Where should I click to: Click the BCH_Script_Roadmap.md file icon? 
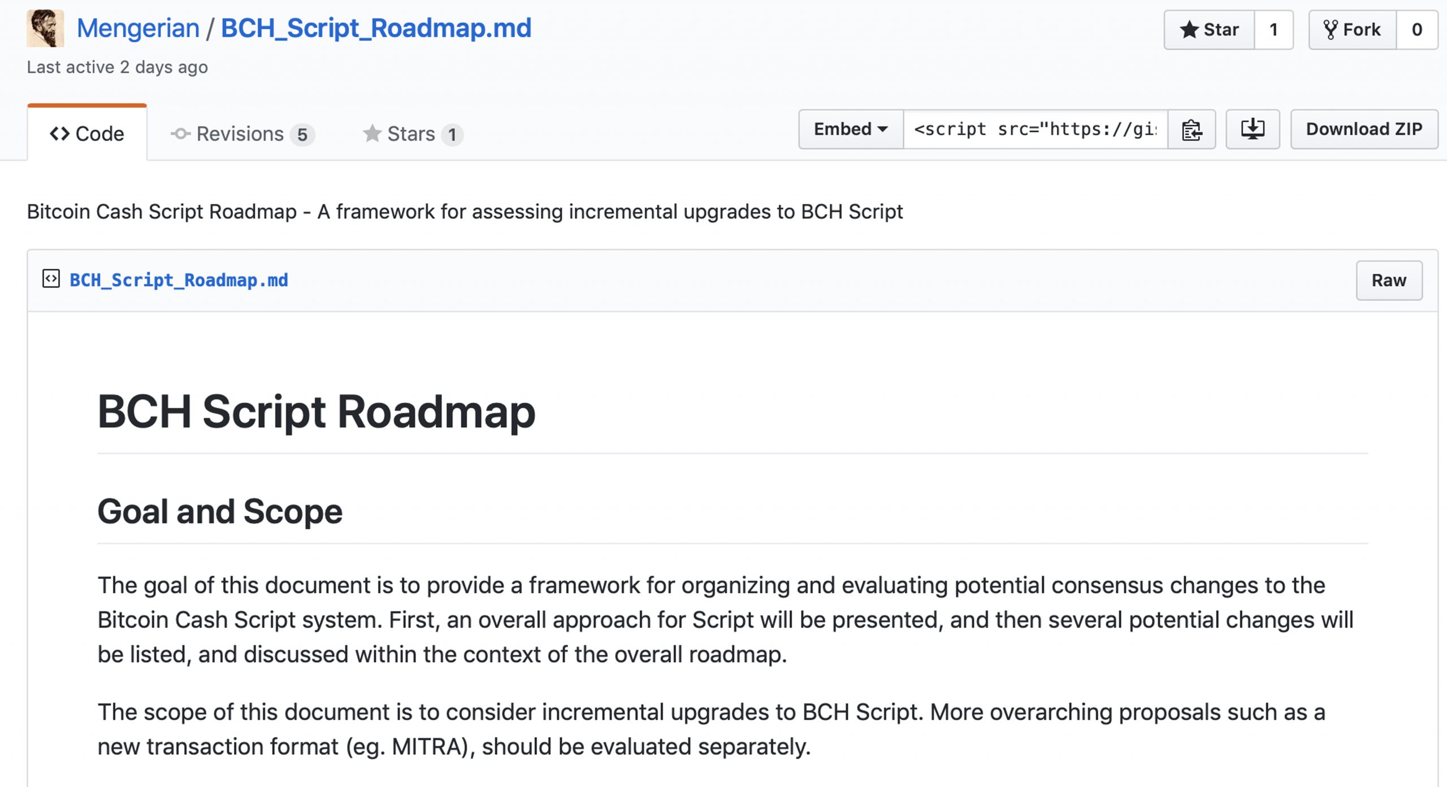51,279
